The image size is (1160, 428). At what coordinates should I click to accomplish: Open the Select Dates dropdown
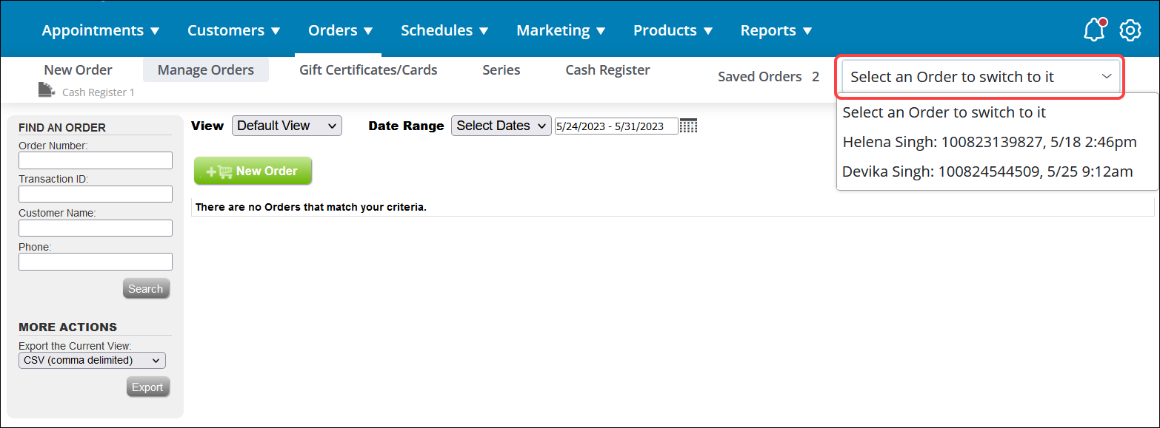tap(501, 125)
